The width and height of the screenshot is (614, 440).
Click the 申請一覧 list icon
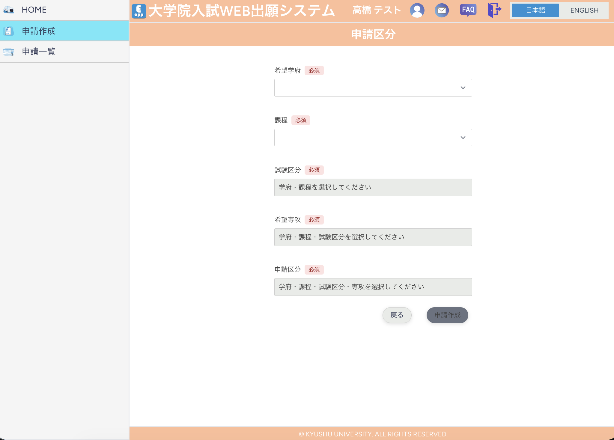click(8, 51)
